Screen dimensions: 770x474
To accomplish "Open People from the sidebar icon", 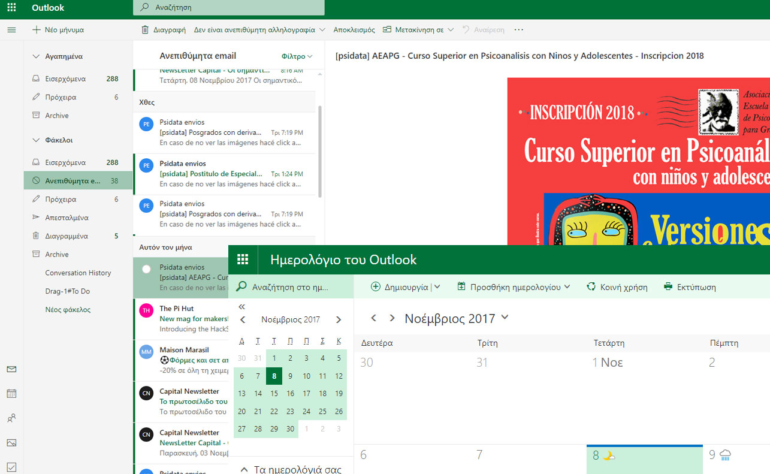I will tap(11, 418).
